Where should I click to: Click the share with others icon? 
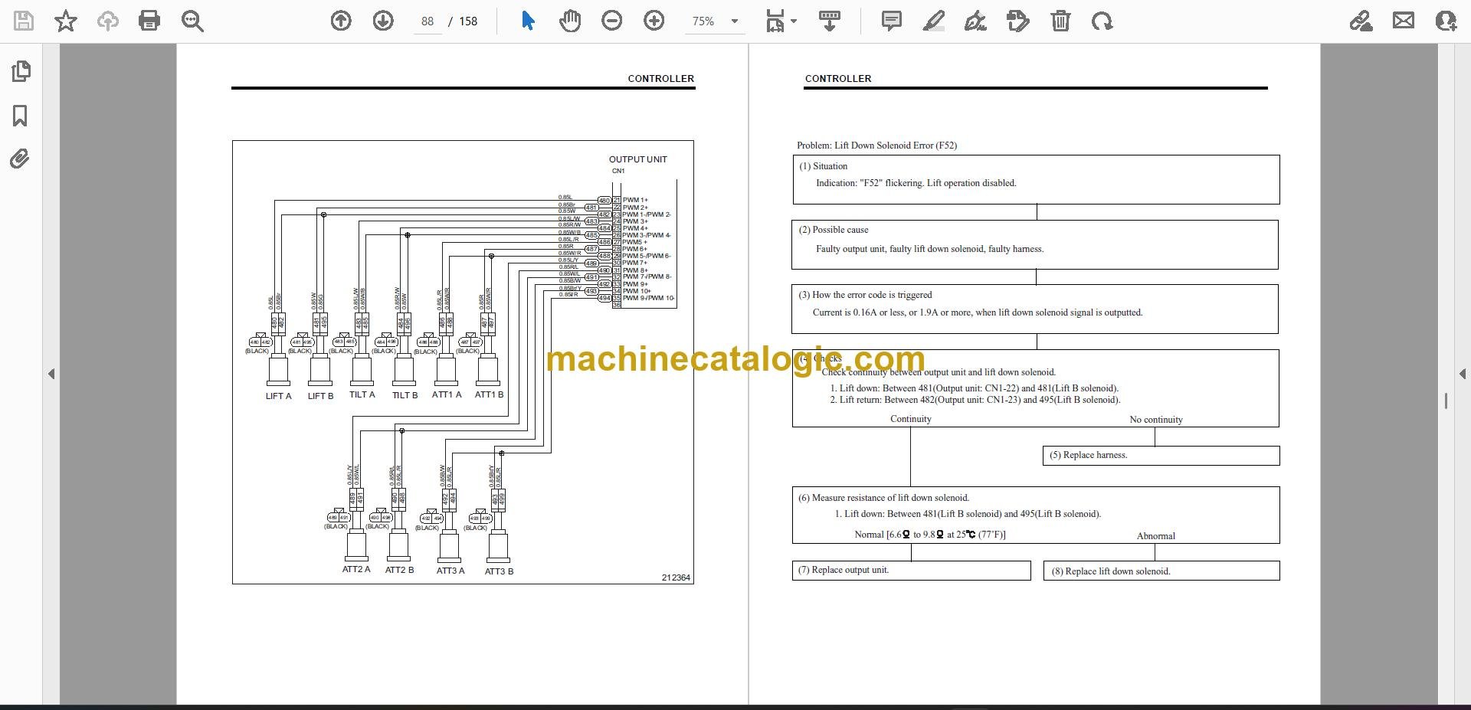pyautogui.click(x=1446, y=21)
